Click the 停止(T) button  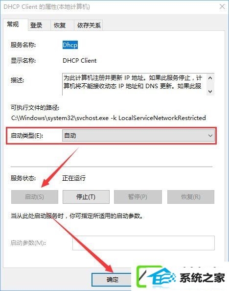pyautogui.click(x=86, y=197)
